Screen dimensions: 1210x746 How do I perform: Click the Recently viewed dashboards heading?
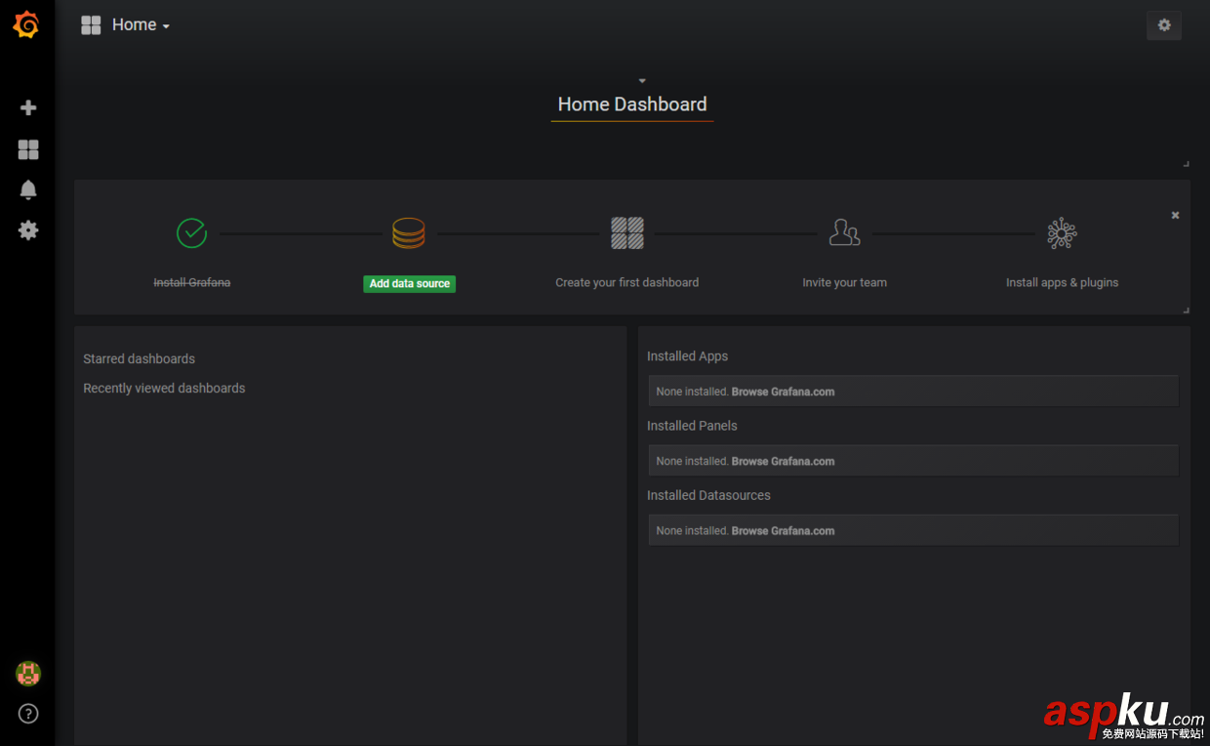(164, 388)
